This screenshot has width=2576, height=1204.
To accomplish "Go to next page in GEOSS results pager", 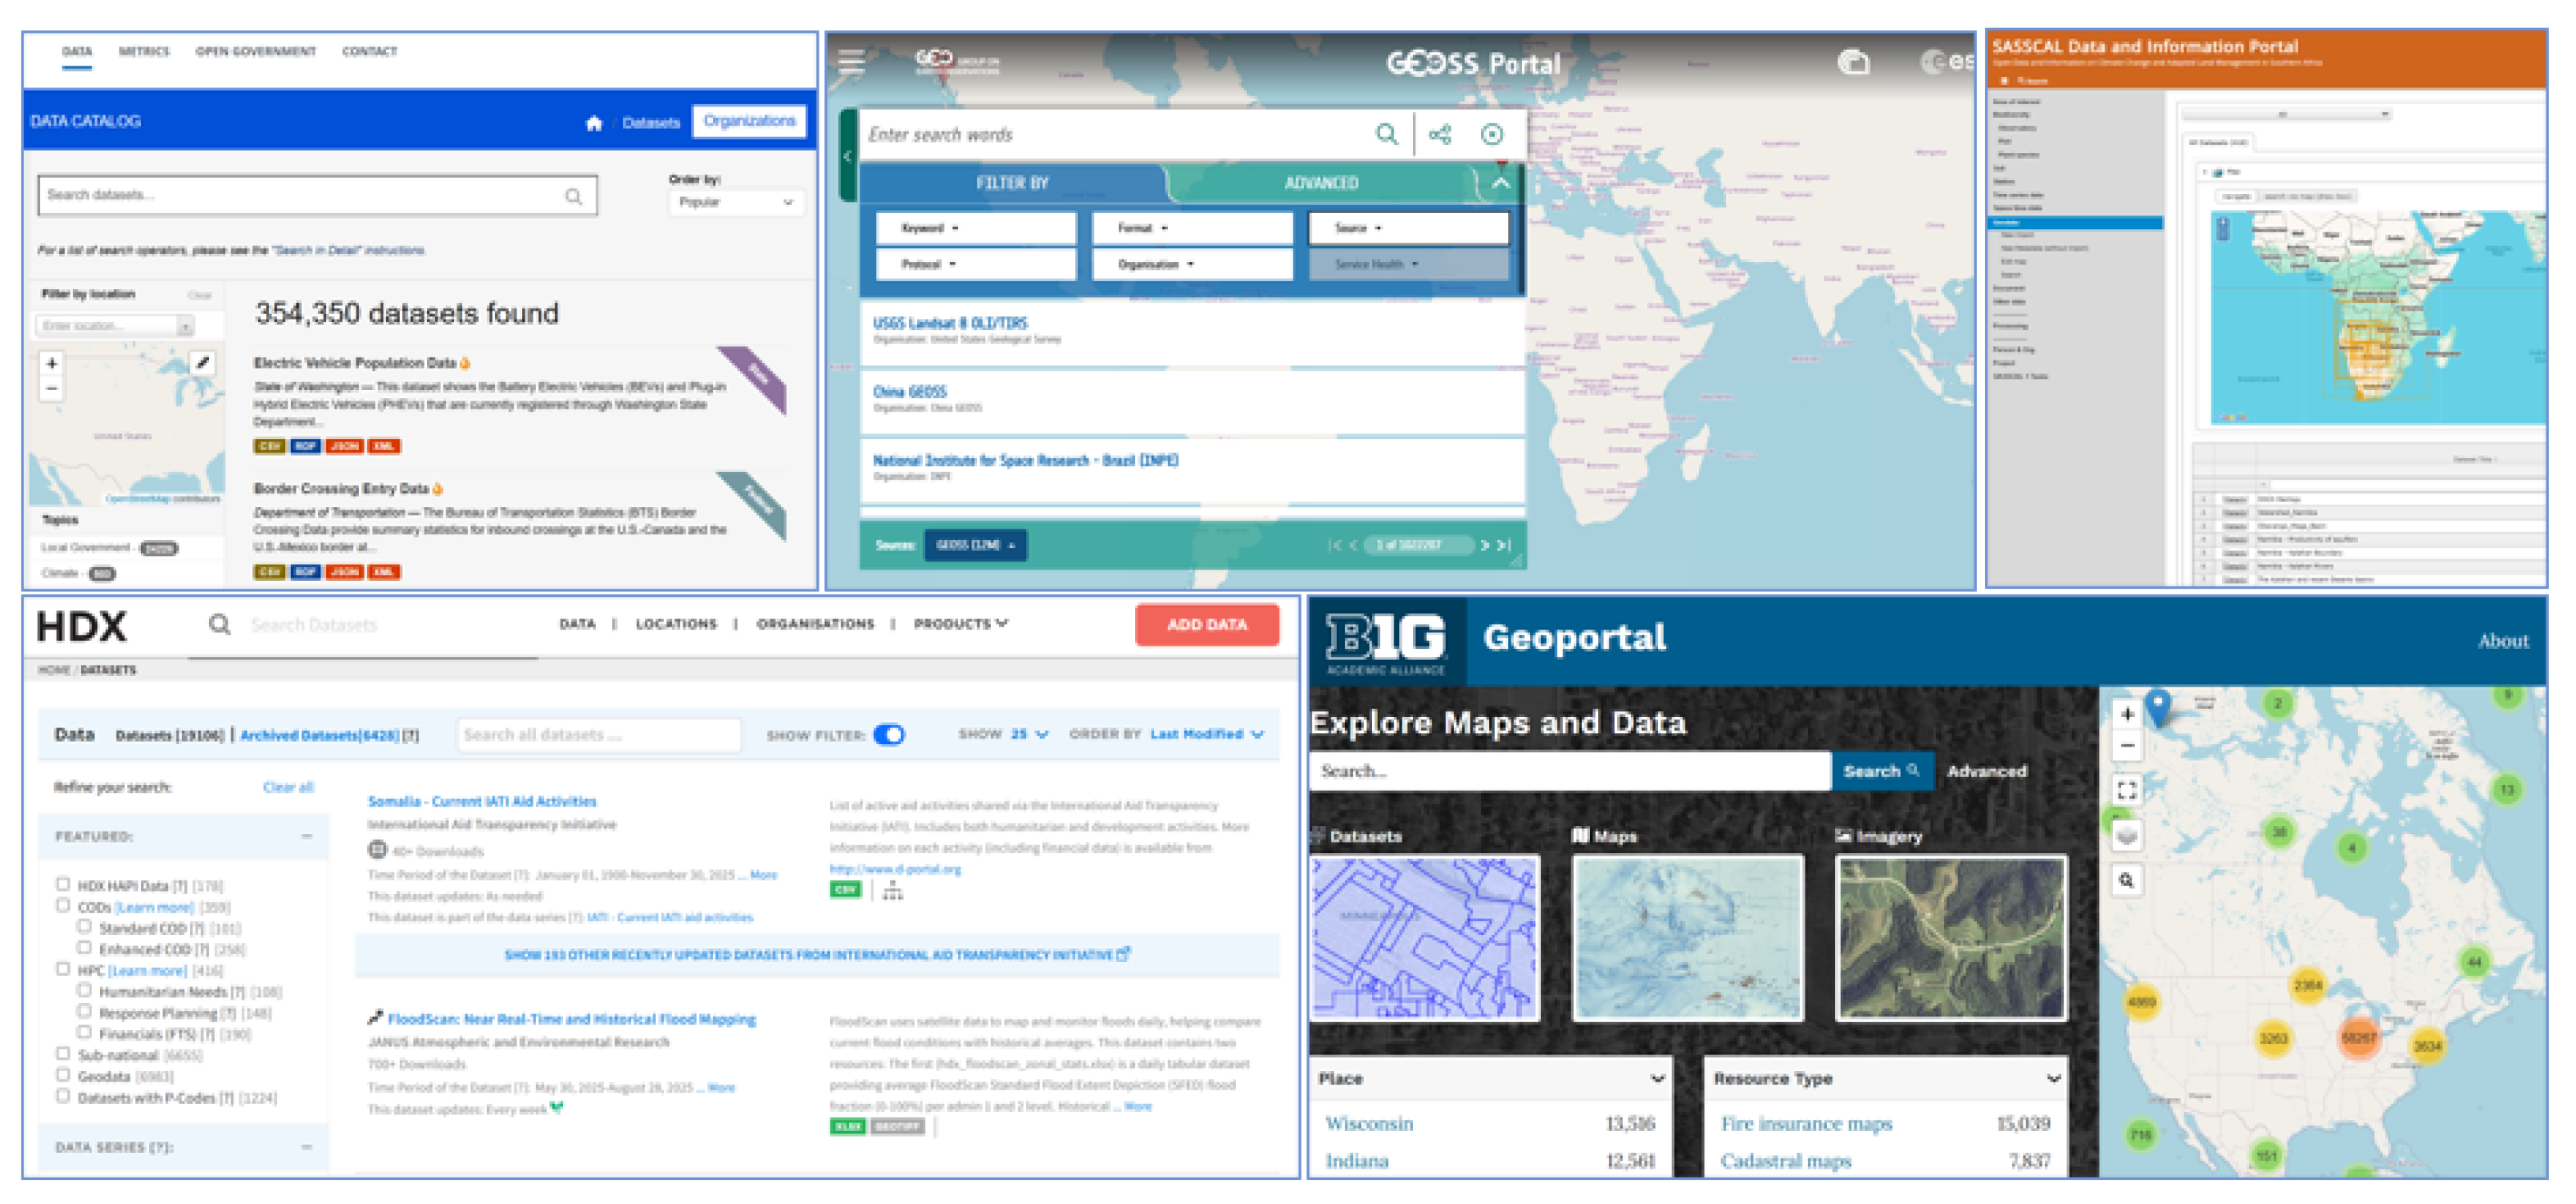I will (x=1485, y=545).
